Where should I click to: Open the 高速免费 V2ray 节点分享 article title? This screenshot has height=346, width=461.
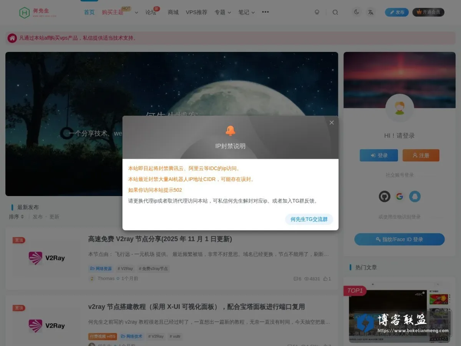160,239
